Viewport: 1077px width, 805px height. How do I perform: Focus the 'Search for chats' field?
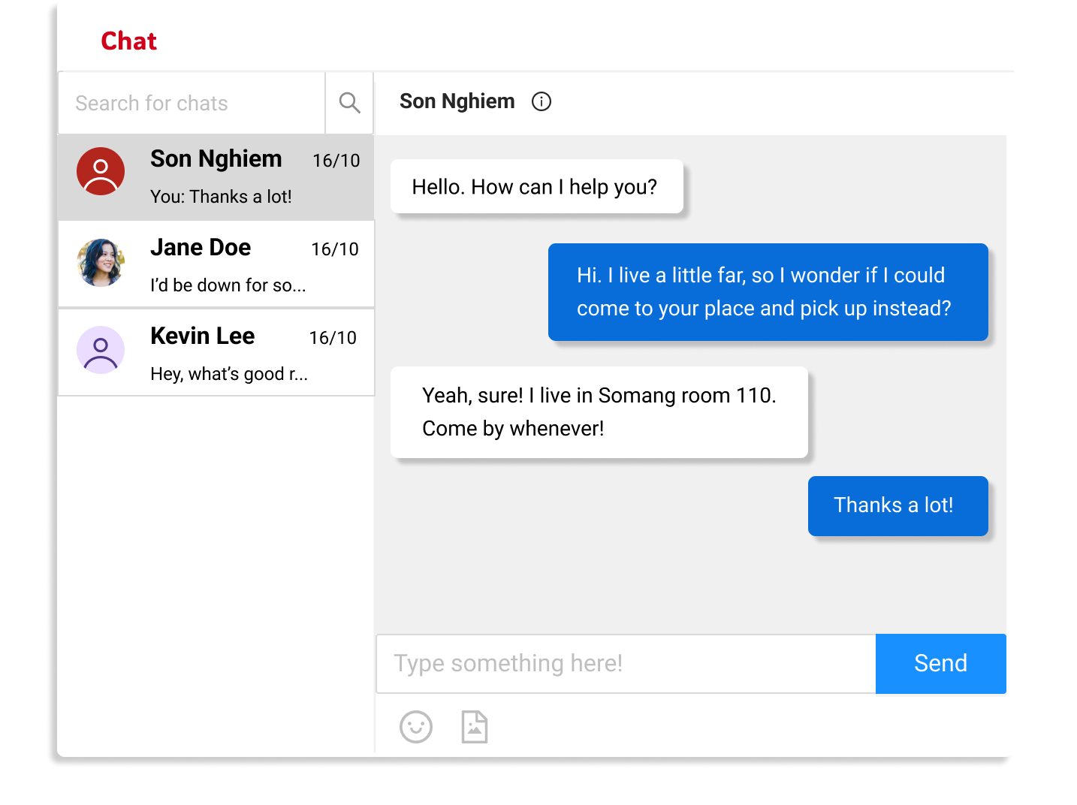pos(192,103)
